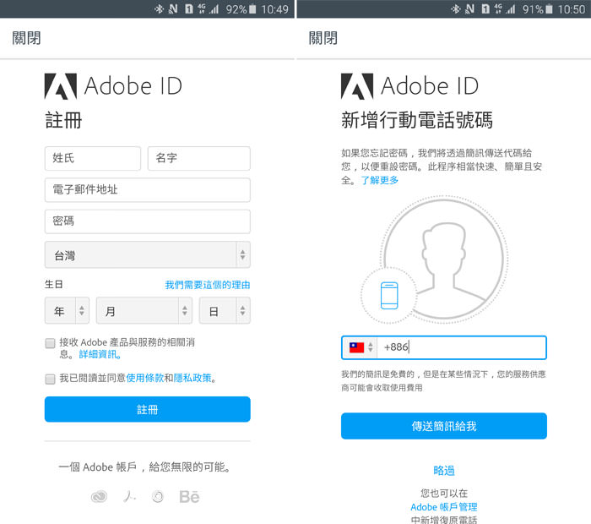Tap Bluetooth icon in right status bar

pos(456,8)
